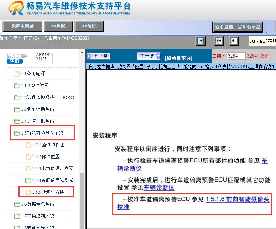Collapse folder 1.5智能前摄像头系统
The width and height of the screenshot is (276, 229).
coord(42,133)
